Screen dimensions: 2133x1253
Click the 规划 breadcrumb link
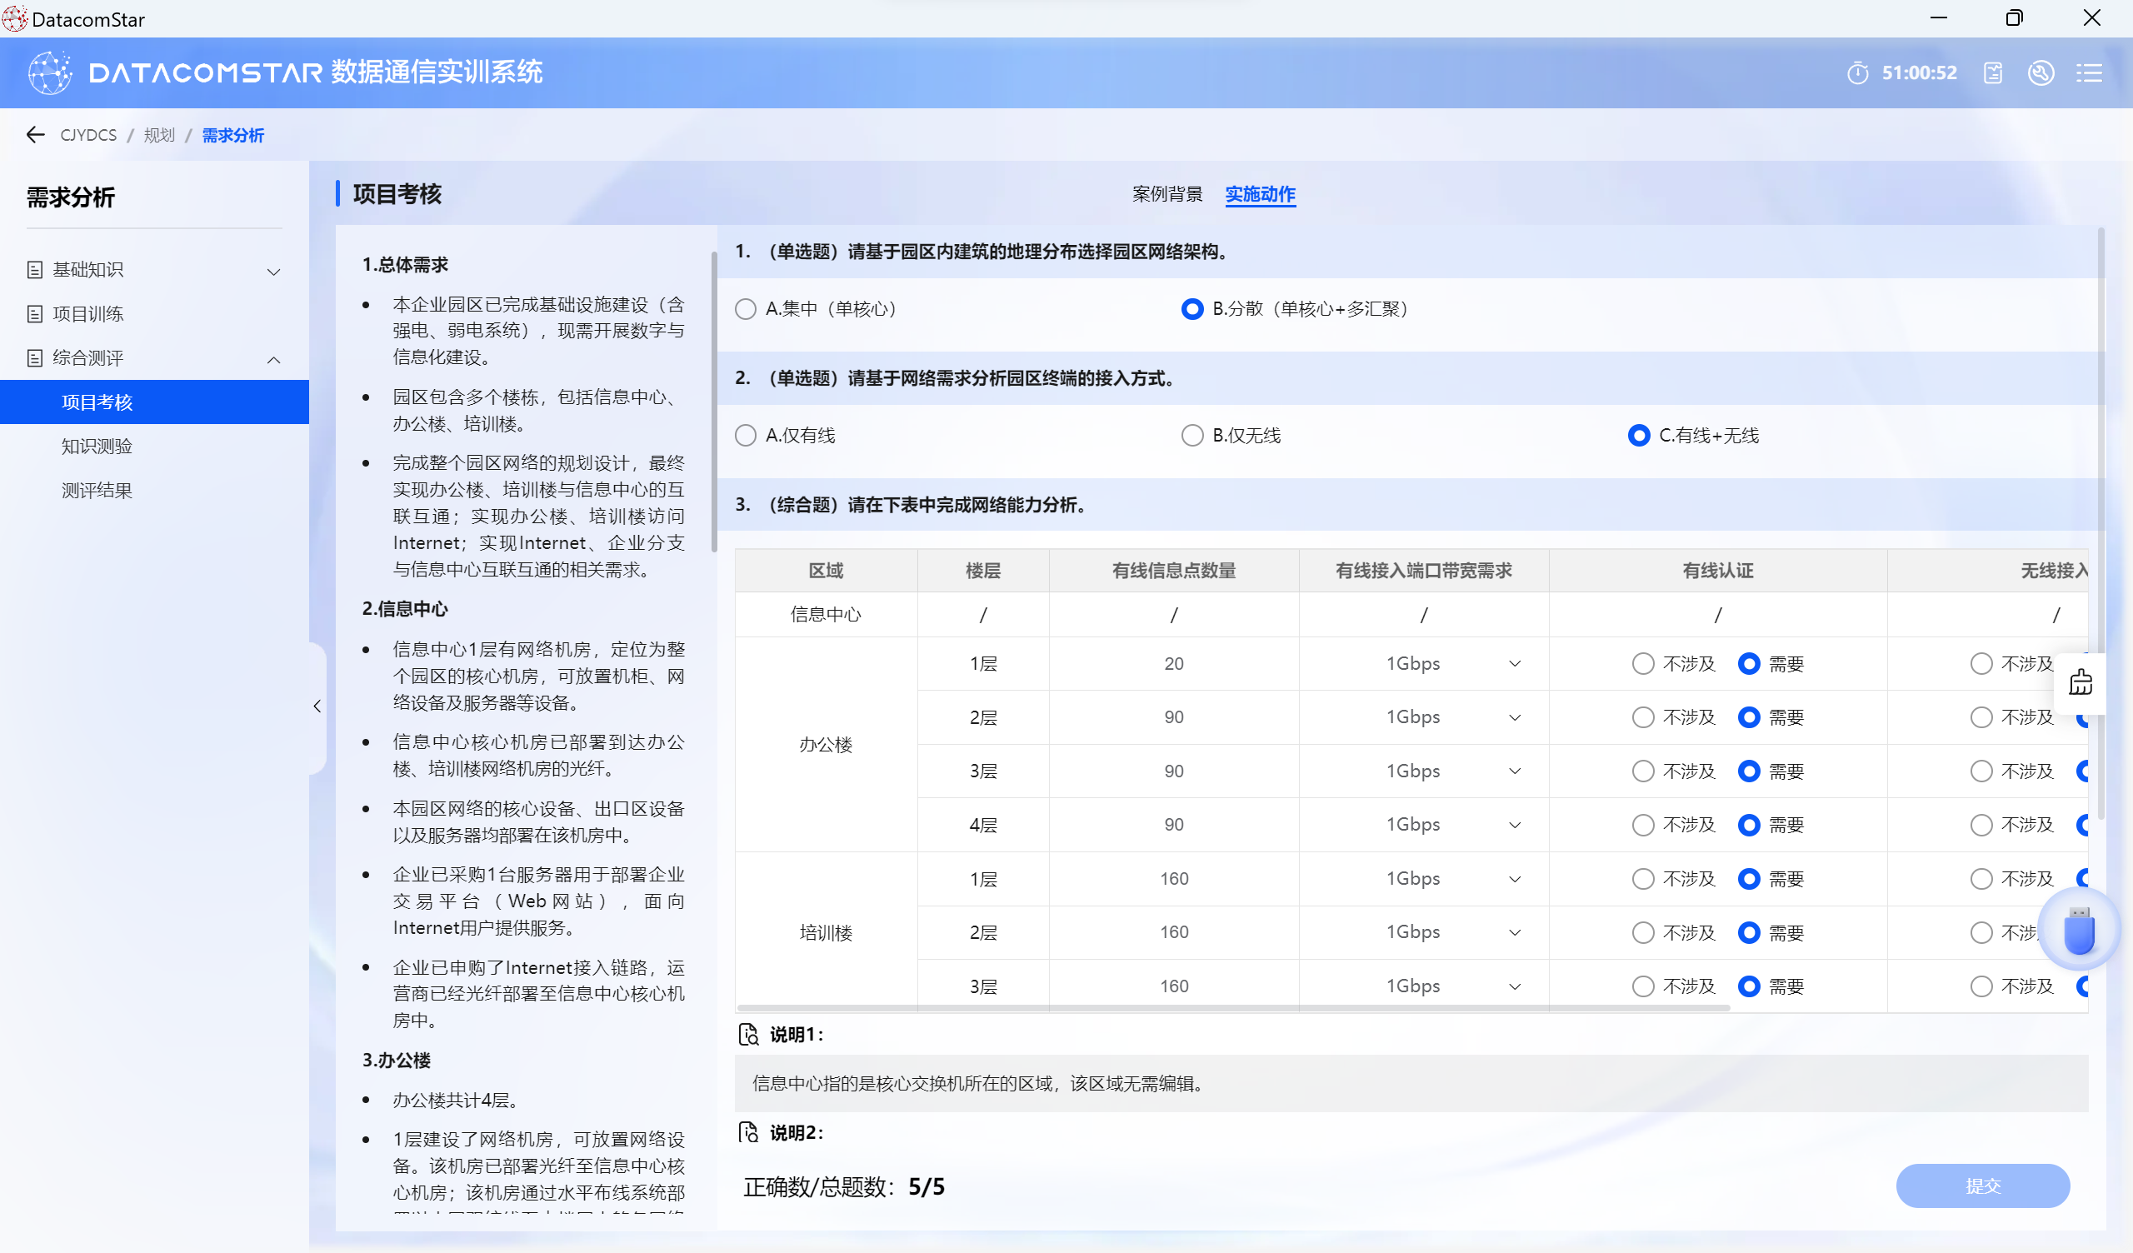[x=158, y=136]
